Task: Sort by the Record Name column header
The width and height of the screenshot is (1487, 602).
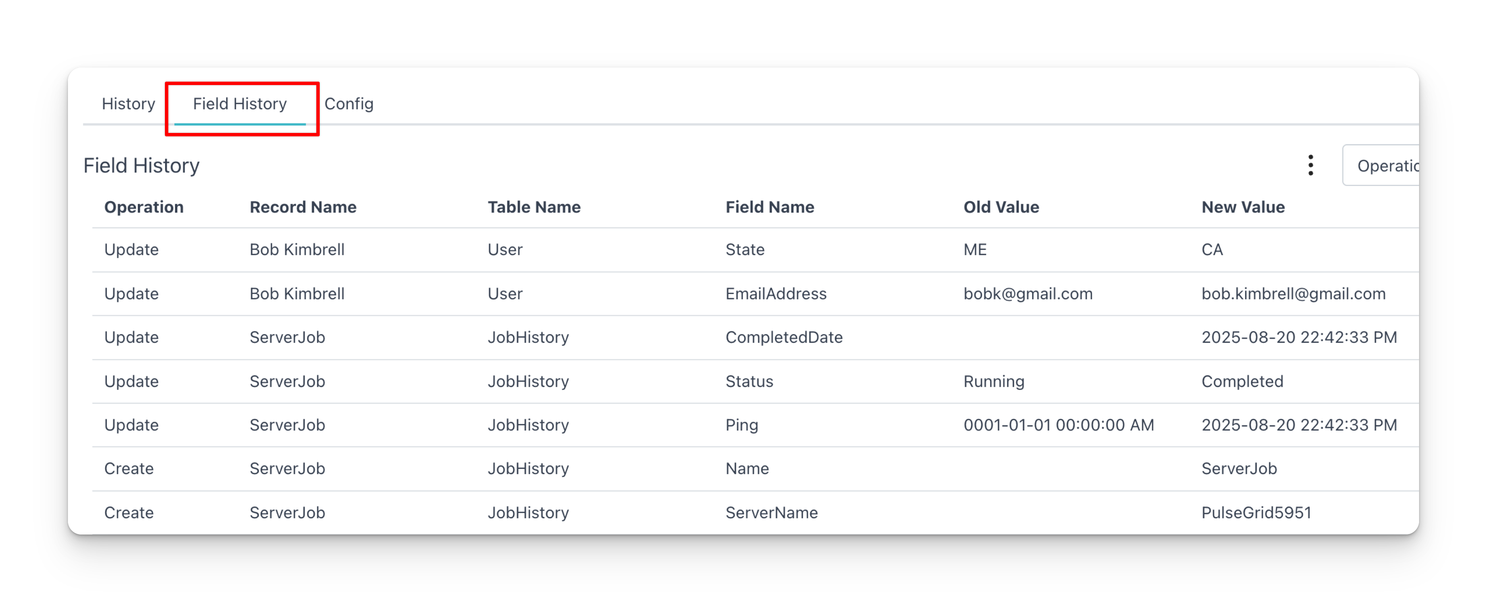Action: [x=303, y=207]
